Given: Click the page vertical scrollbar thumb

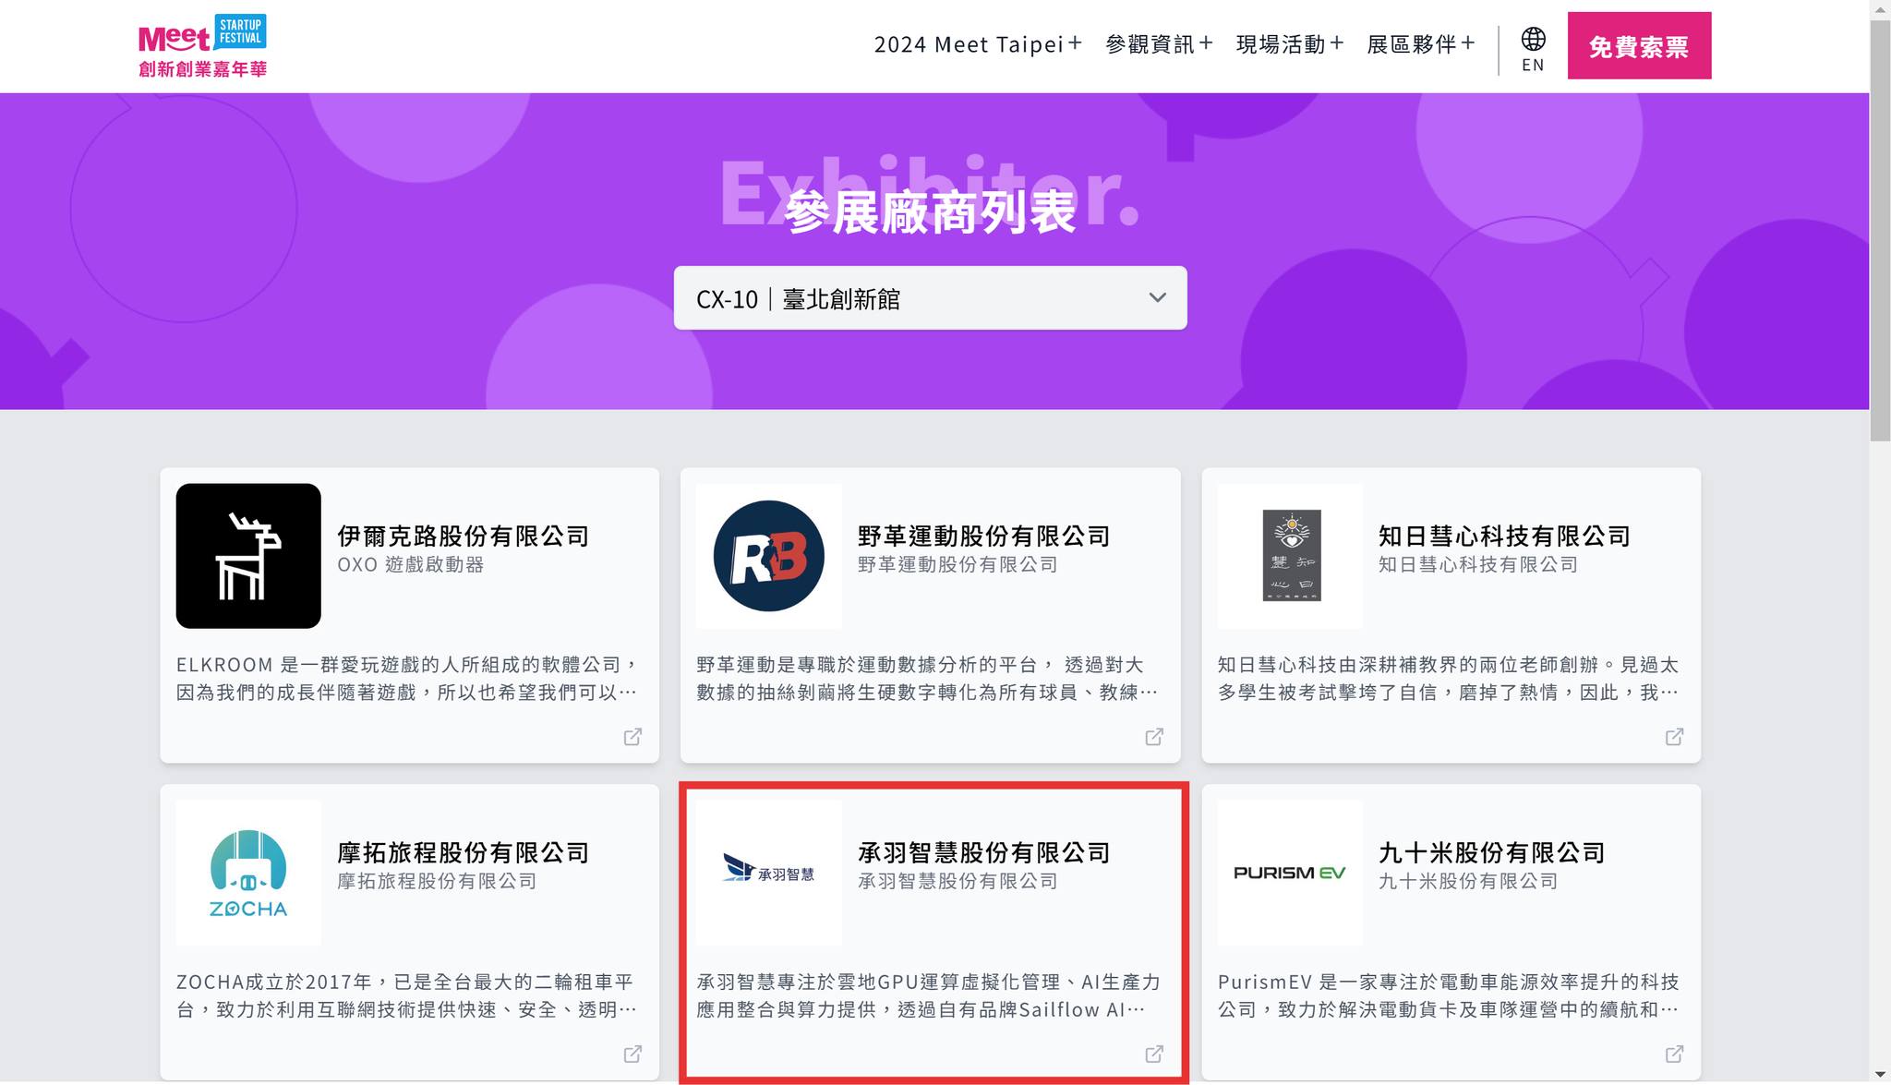Looking at the screenshot, I should (x=1880, y=230).
